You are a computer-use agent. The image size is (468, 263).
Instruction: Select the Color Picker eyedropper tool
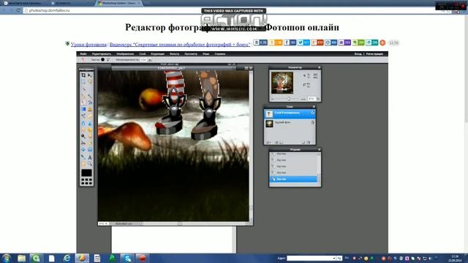83,157
